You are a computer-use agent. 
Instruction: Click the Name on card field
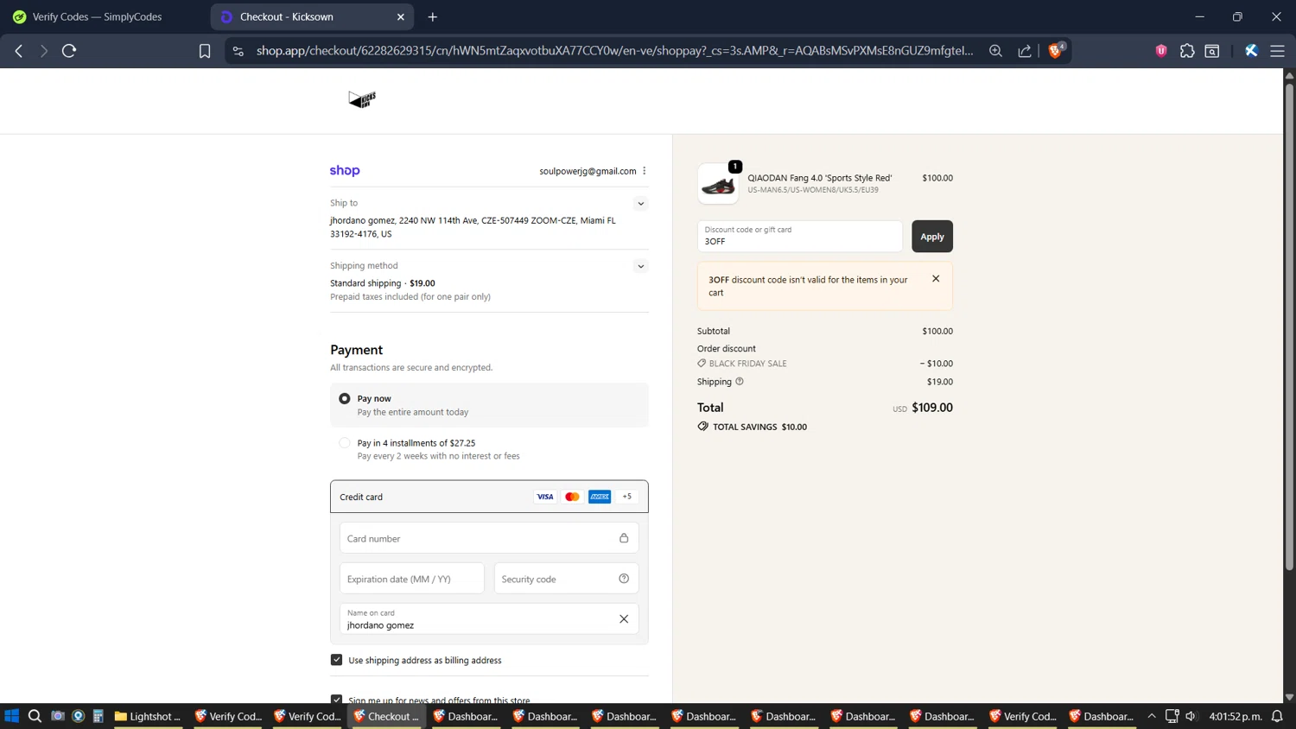tap(489, 618)
